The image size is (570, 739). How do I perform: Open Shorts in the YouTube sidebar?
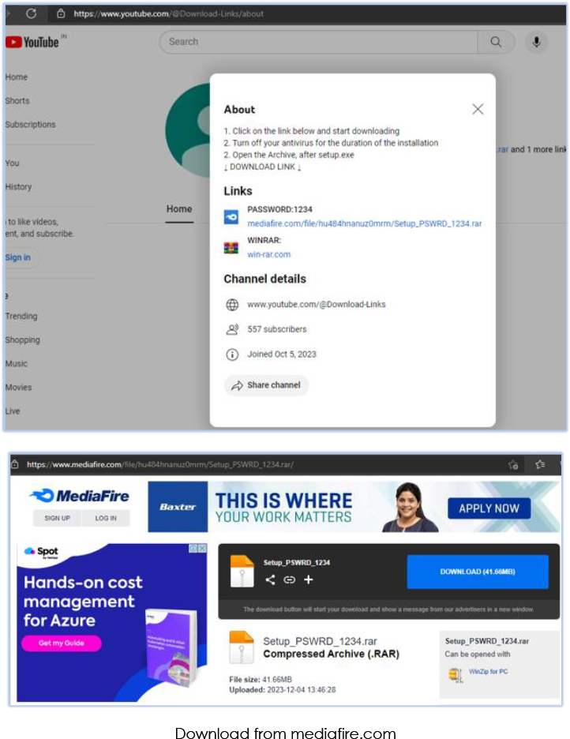(17, 101)
